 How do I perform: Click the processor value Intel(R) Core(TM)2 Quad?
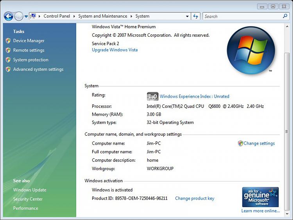pos(205,106)
